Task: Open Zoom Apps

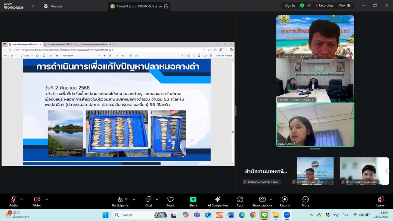Action: [240, 201]
